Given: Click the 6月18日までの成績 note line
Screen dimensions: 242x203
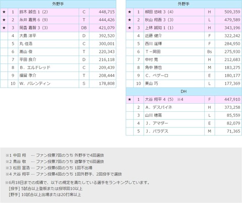Looking at the screenshot, I should 78,182.
